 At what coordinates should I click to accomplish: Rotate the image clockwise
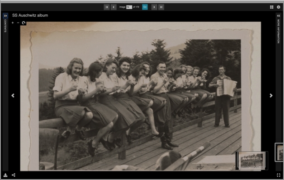point(24,23)
